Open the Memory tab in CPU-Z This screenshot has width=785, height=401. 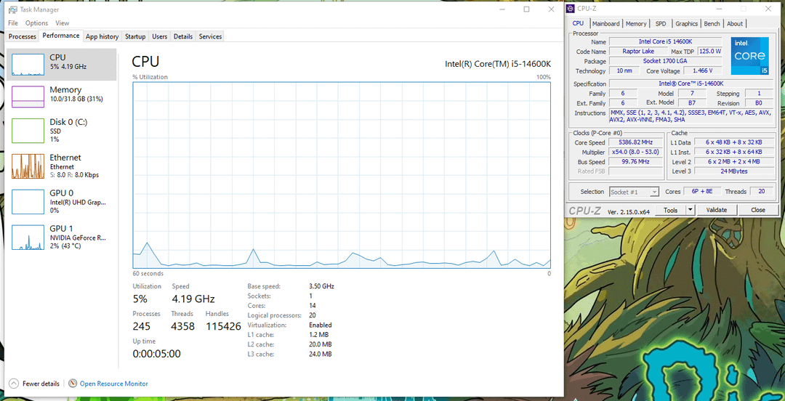[636, 23]
